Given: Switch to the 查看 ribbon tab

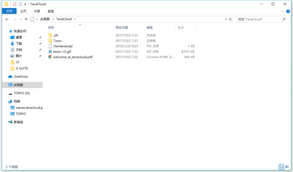Looking at the screenshot, I should (51, 11).
